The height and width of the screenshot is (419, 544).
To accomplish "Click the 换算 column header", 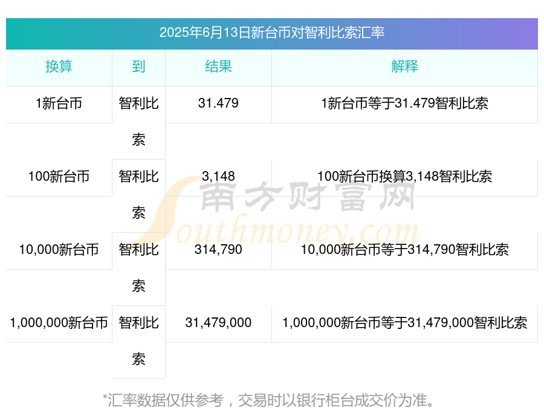I will click(59, 67).
